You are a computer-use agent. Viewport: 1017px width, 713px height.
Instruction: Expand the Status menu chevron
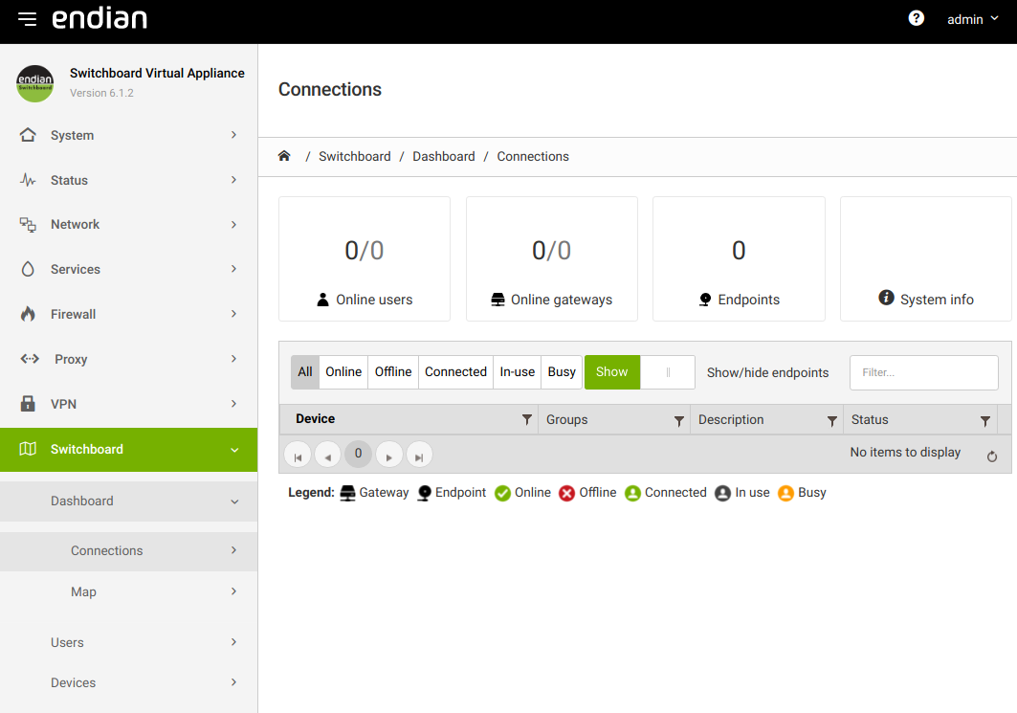click(x=234, y=180)
